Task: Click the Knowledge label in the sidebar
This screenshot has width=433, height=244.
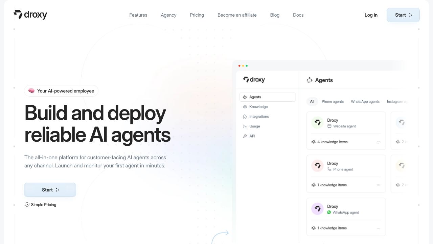Action: [x=258, y=107]
